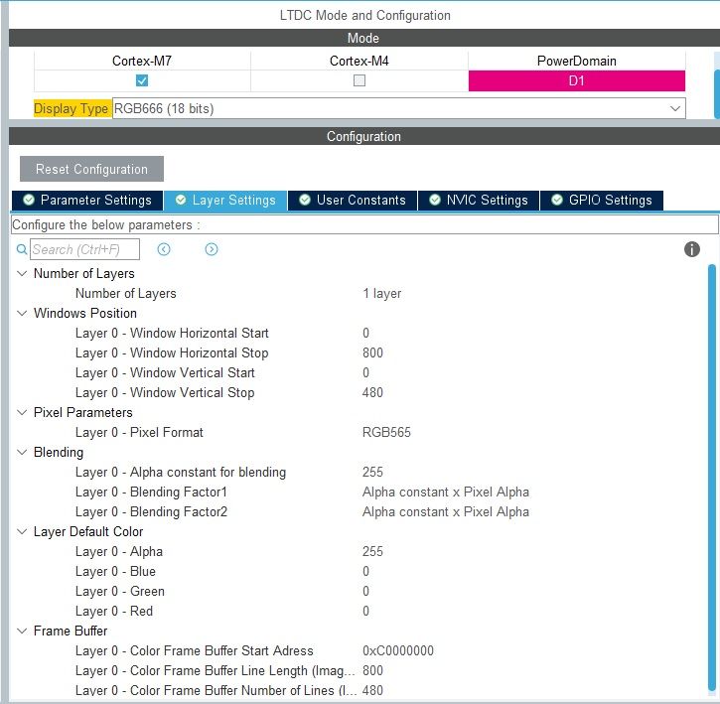Select the Layer Settings tab
Image resolution: width=720 pixels, height=704 pixels.
pos(225,201)
